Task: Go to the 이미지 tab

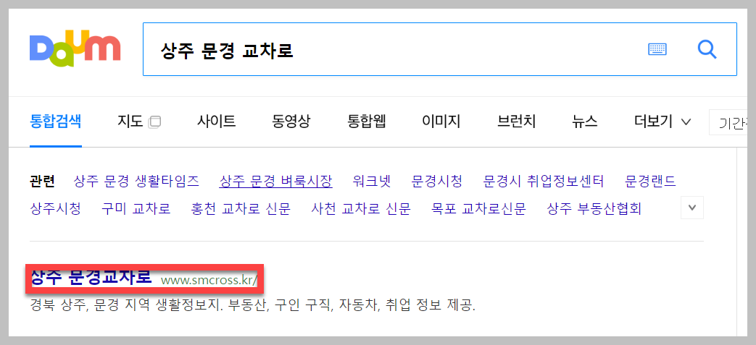Action: 441,122
